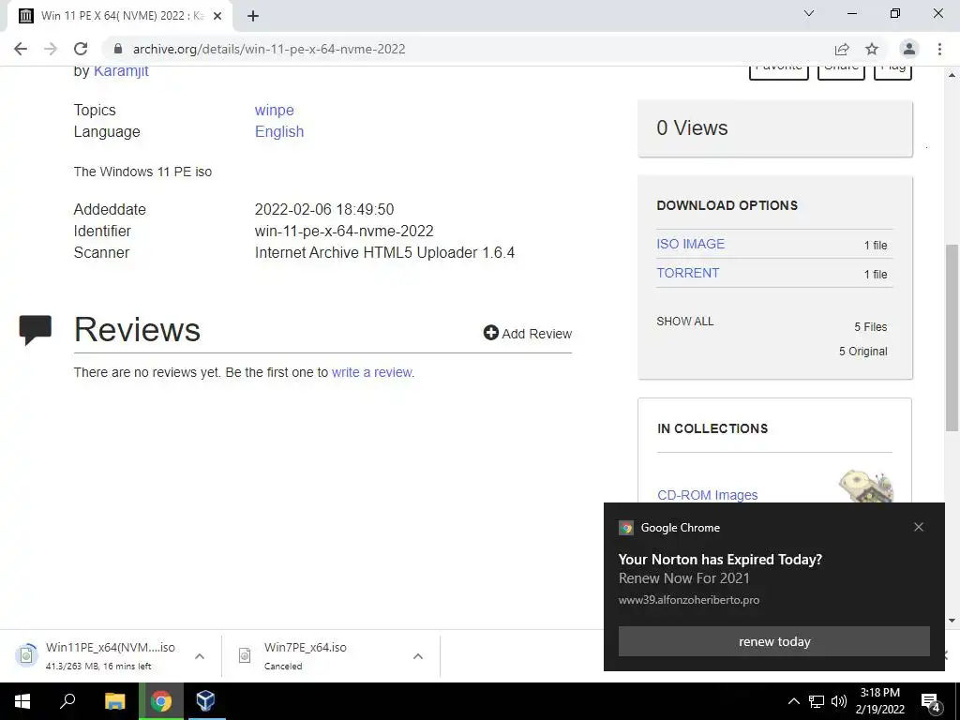Open the Win11PE_x64 download item
Screen dimensions: 960x720
(111, 655)
